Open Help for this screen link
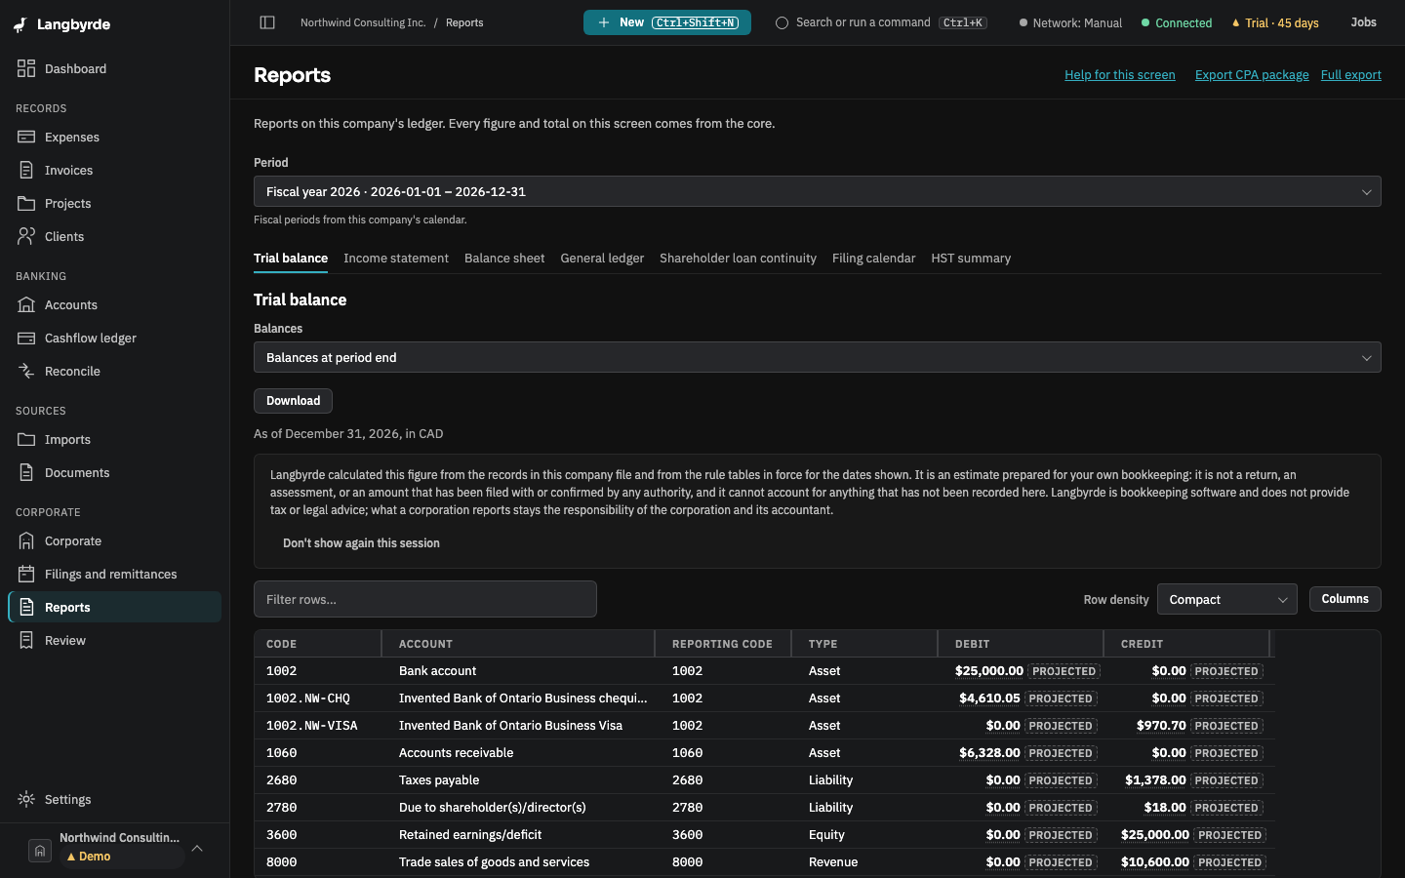Screen dimensions: 1405x878 (1120, 75)
